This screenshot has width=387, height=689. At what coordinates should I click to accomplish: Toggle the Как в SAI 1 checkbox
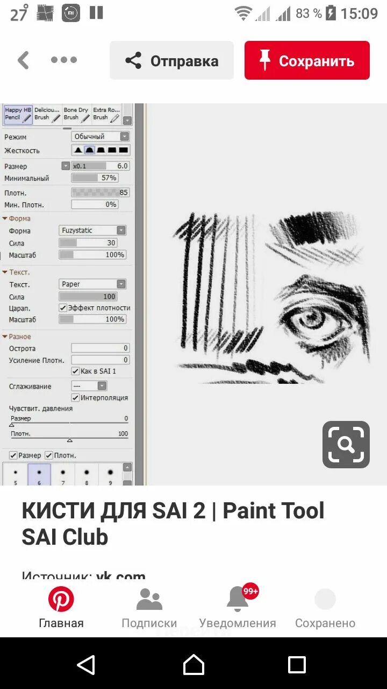coord(75,371)
